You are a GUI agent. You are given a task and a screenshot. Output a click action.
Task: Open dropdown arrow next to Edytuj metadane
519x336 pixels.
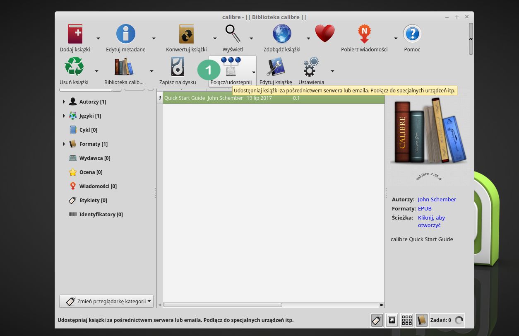click(x=154, y=39)
